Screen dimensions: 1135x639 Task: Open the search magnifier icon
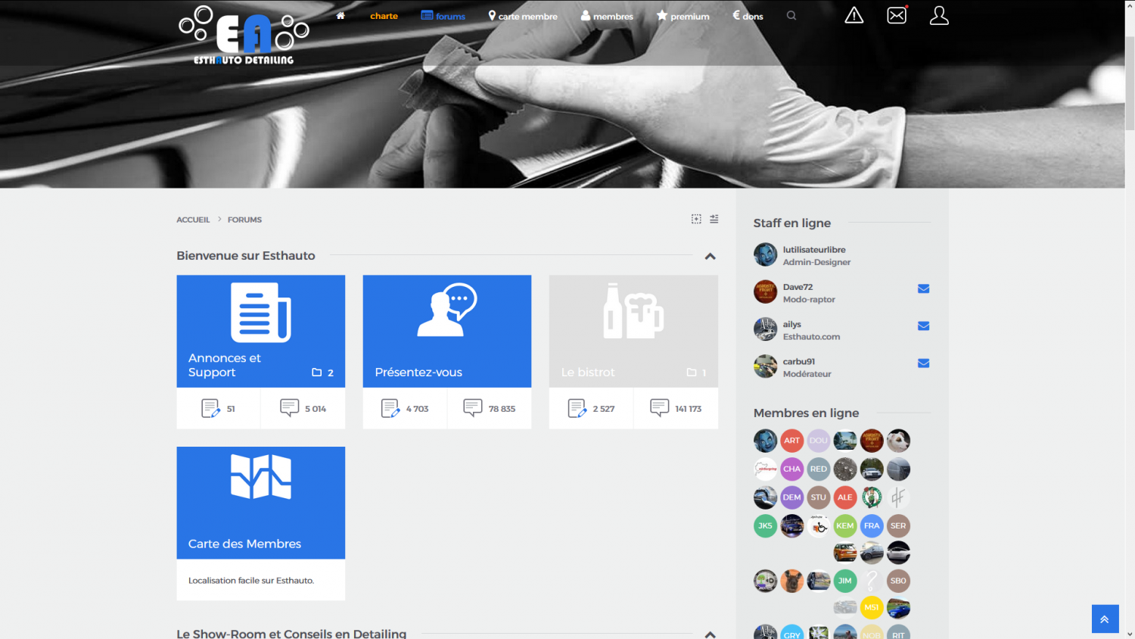point(791,16)
